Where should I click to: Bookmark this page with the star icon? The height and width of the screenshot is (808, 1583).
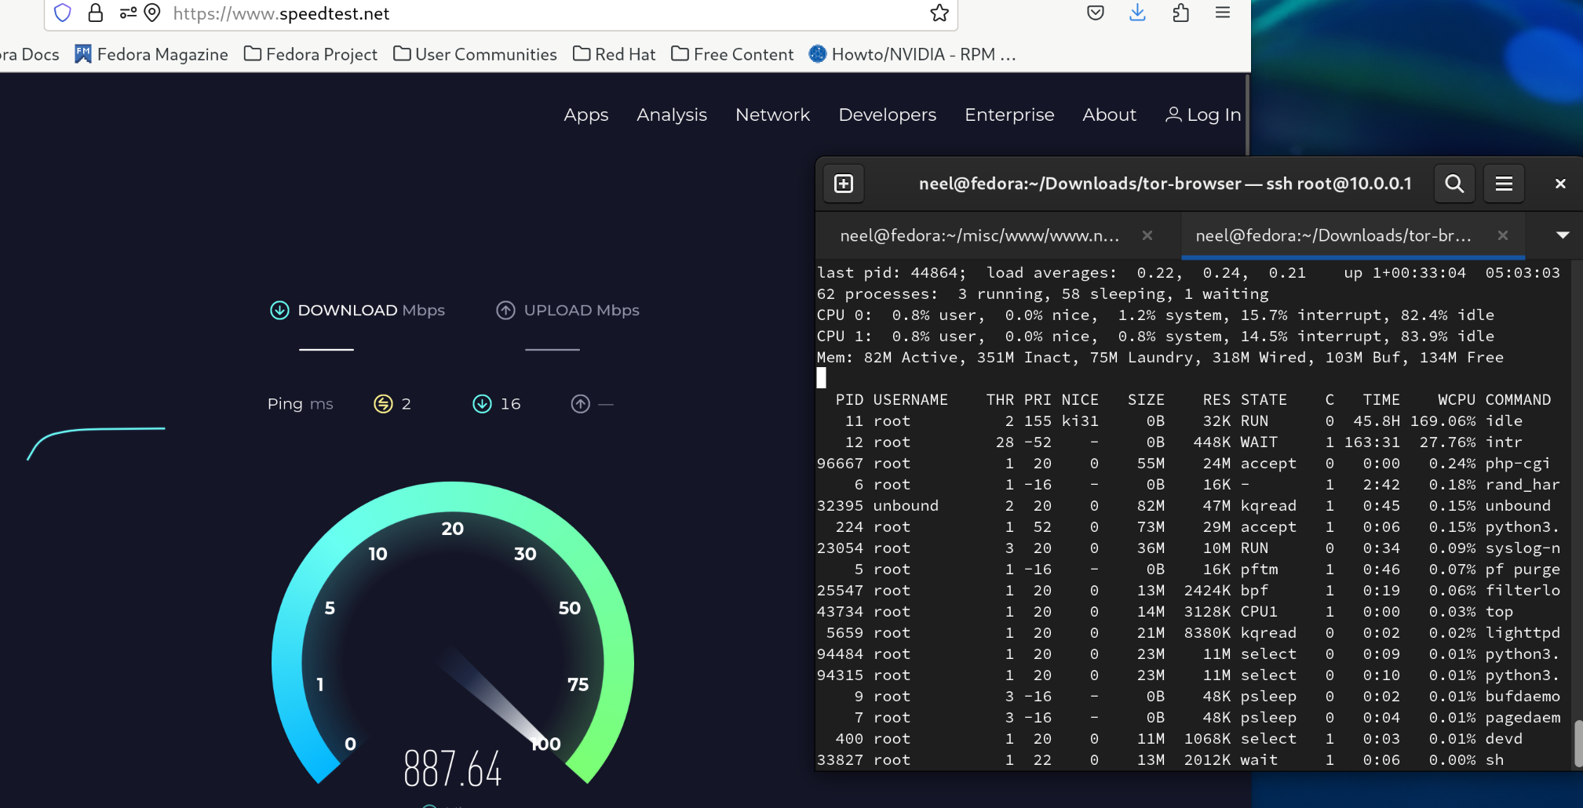pyautogui.click(x=939, y=13)
